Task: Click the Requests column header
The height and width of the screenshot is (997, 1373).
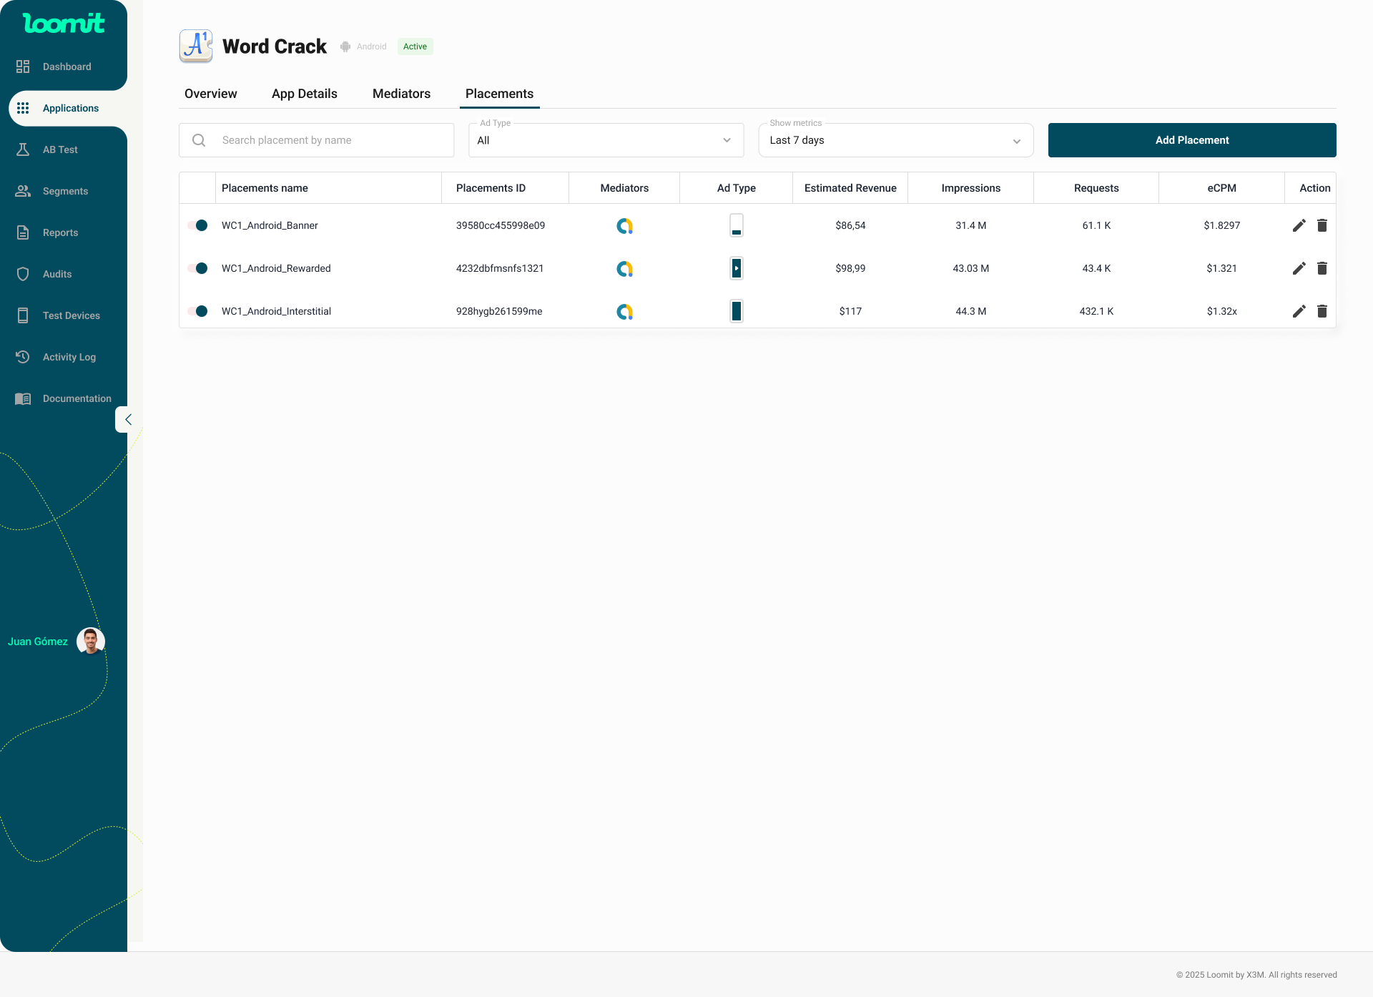Action: point(1096,188)
